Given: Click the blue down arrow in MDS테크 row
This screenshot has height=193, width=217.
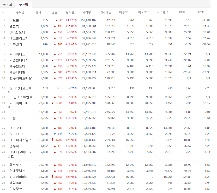Looking at the screenshot, I should tap(55, 134).
